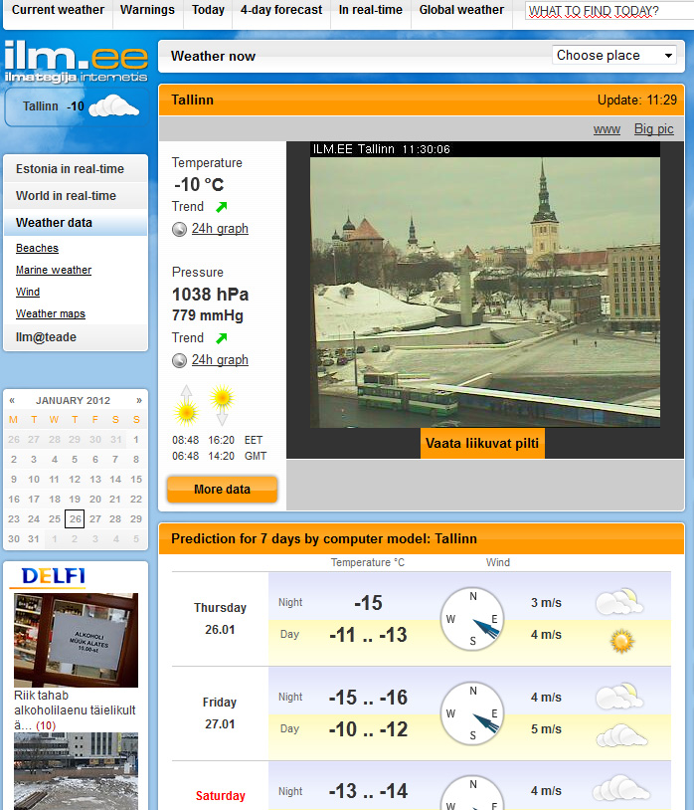
Task: Select January 2 in the calendar
Action: point(14,460)
